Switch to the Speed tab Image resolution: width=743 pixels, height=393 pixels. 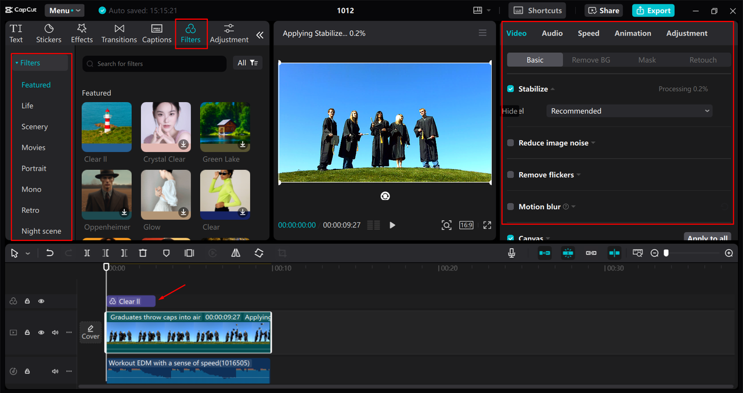coord(589,33)
